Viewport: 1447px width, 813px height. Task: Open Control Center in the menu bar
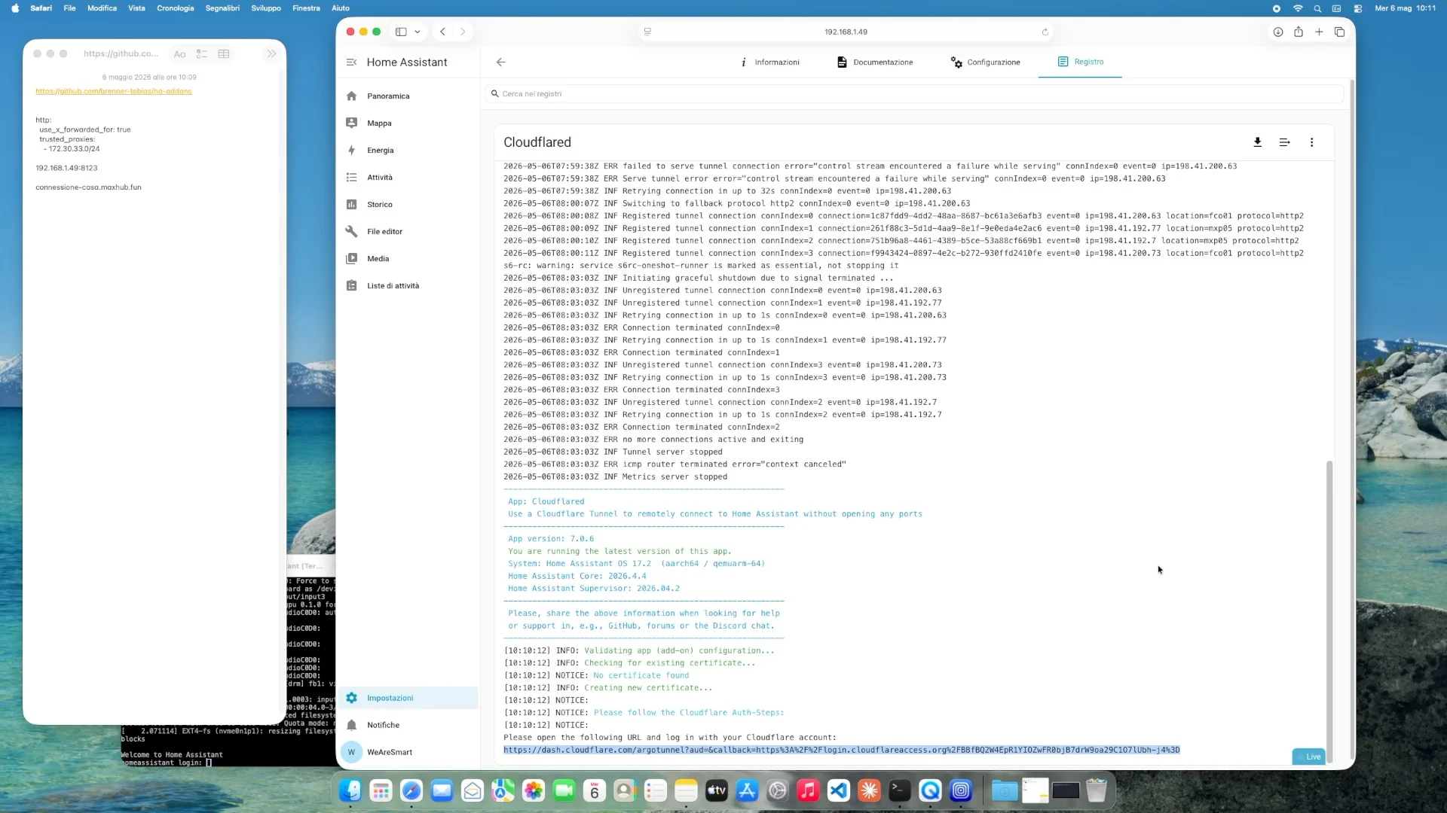tap(1358, 8)
